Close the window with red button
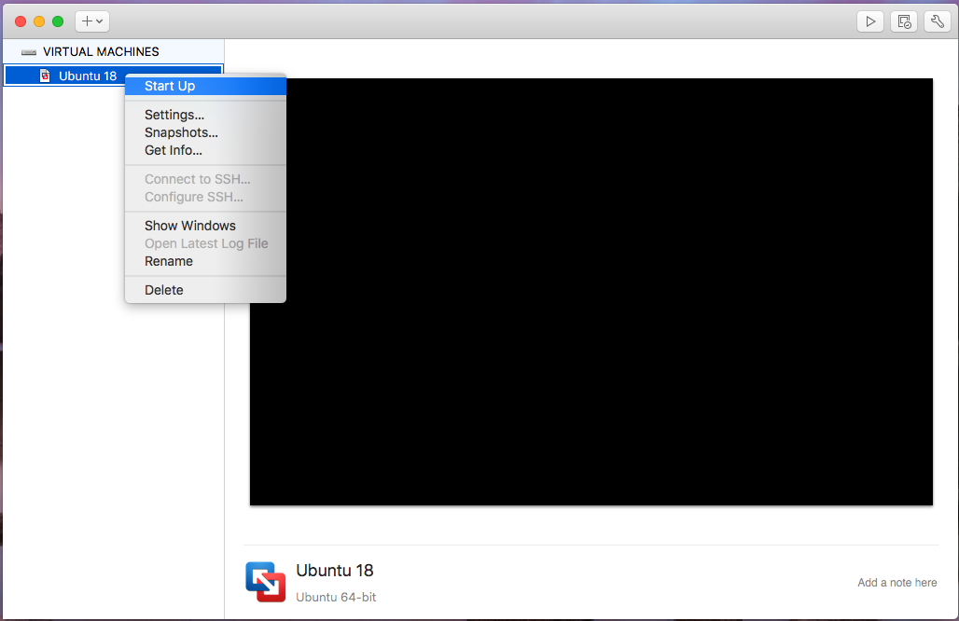Viewport: 959px width, 621px height. tap(21, 21)
